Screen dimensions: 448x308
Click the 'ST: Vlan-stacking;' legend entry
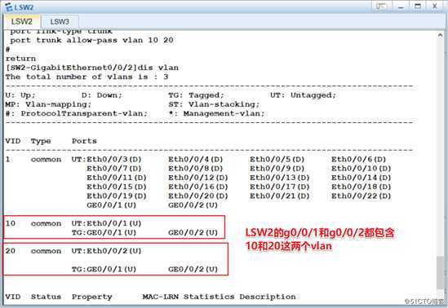coord(214,104)
